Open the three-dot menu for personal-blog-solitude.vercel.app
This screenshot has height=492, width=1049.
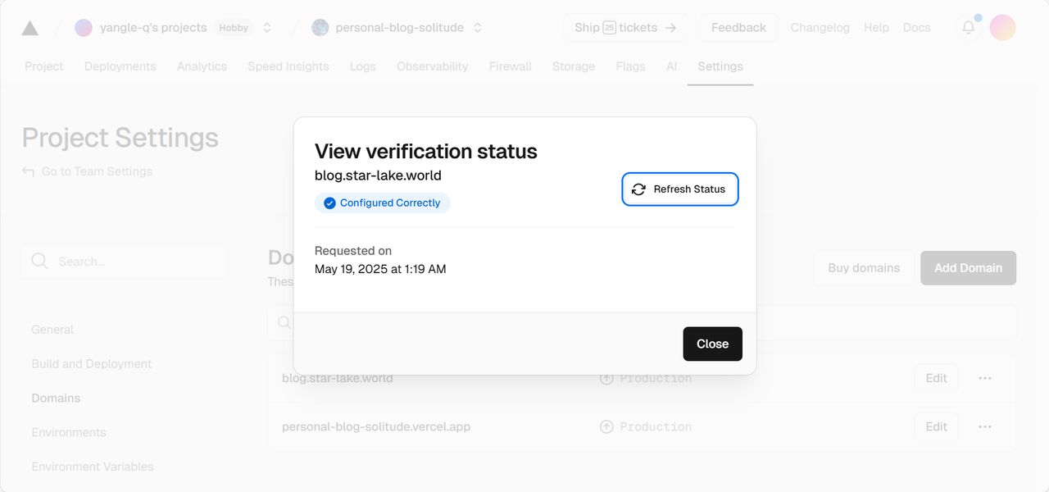click(x=985, y=426)
